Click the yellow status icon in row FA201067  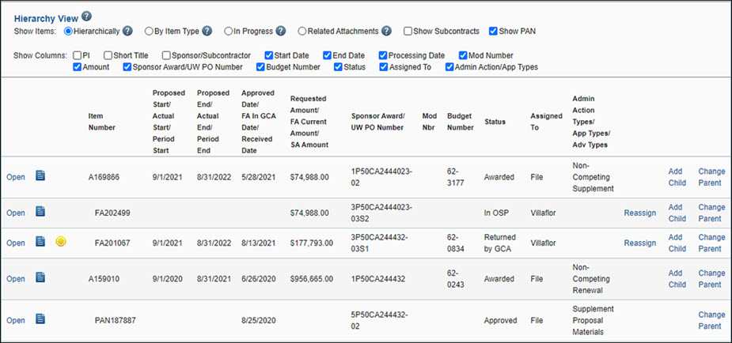click(x=61, y=242)
